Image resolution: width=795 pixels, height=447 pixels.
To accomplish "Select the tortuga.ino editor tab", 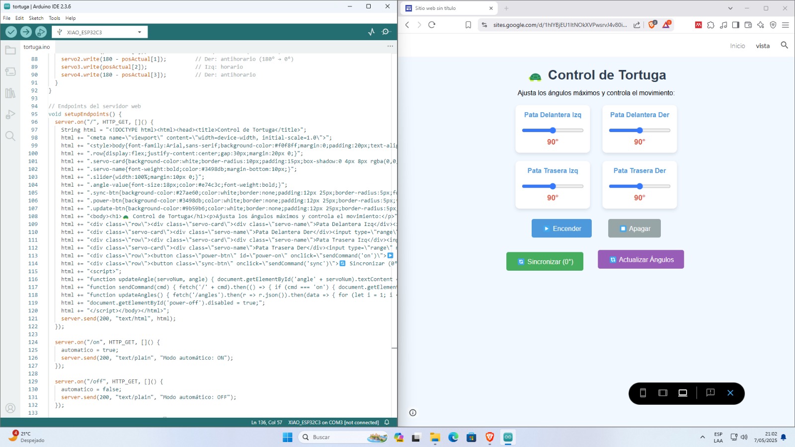I will (x=37, y=47).
